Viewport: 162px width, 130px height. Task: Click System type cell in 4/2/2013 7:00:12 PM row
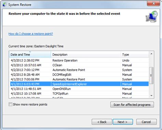(127, 70)
